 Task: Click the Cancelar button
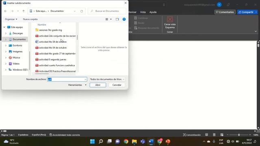117,85
